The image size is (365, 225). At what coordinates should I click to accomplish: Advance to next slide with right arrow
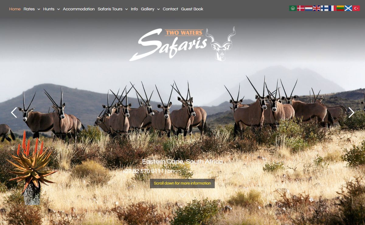351,112
